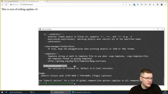The width and height of the screenshot is (168, 94).
Task: Open the blue translate extension icon
Action: [x=134, y=4]
